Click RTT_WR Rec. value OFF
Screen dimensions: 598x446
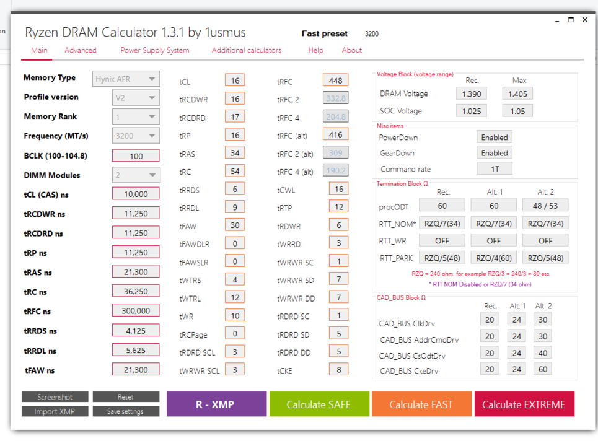tap(442, 241)
